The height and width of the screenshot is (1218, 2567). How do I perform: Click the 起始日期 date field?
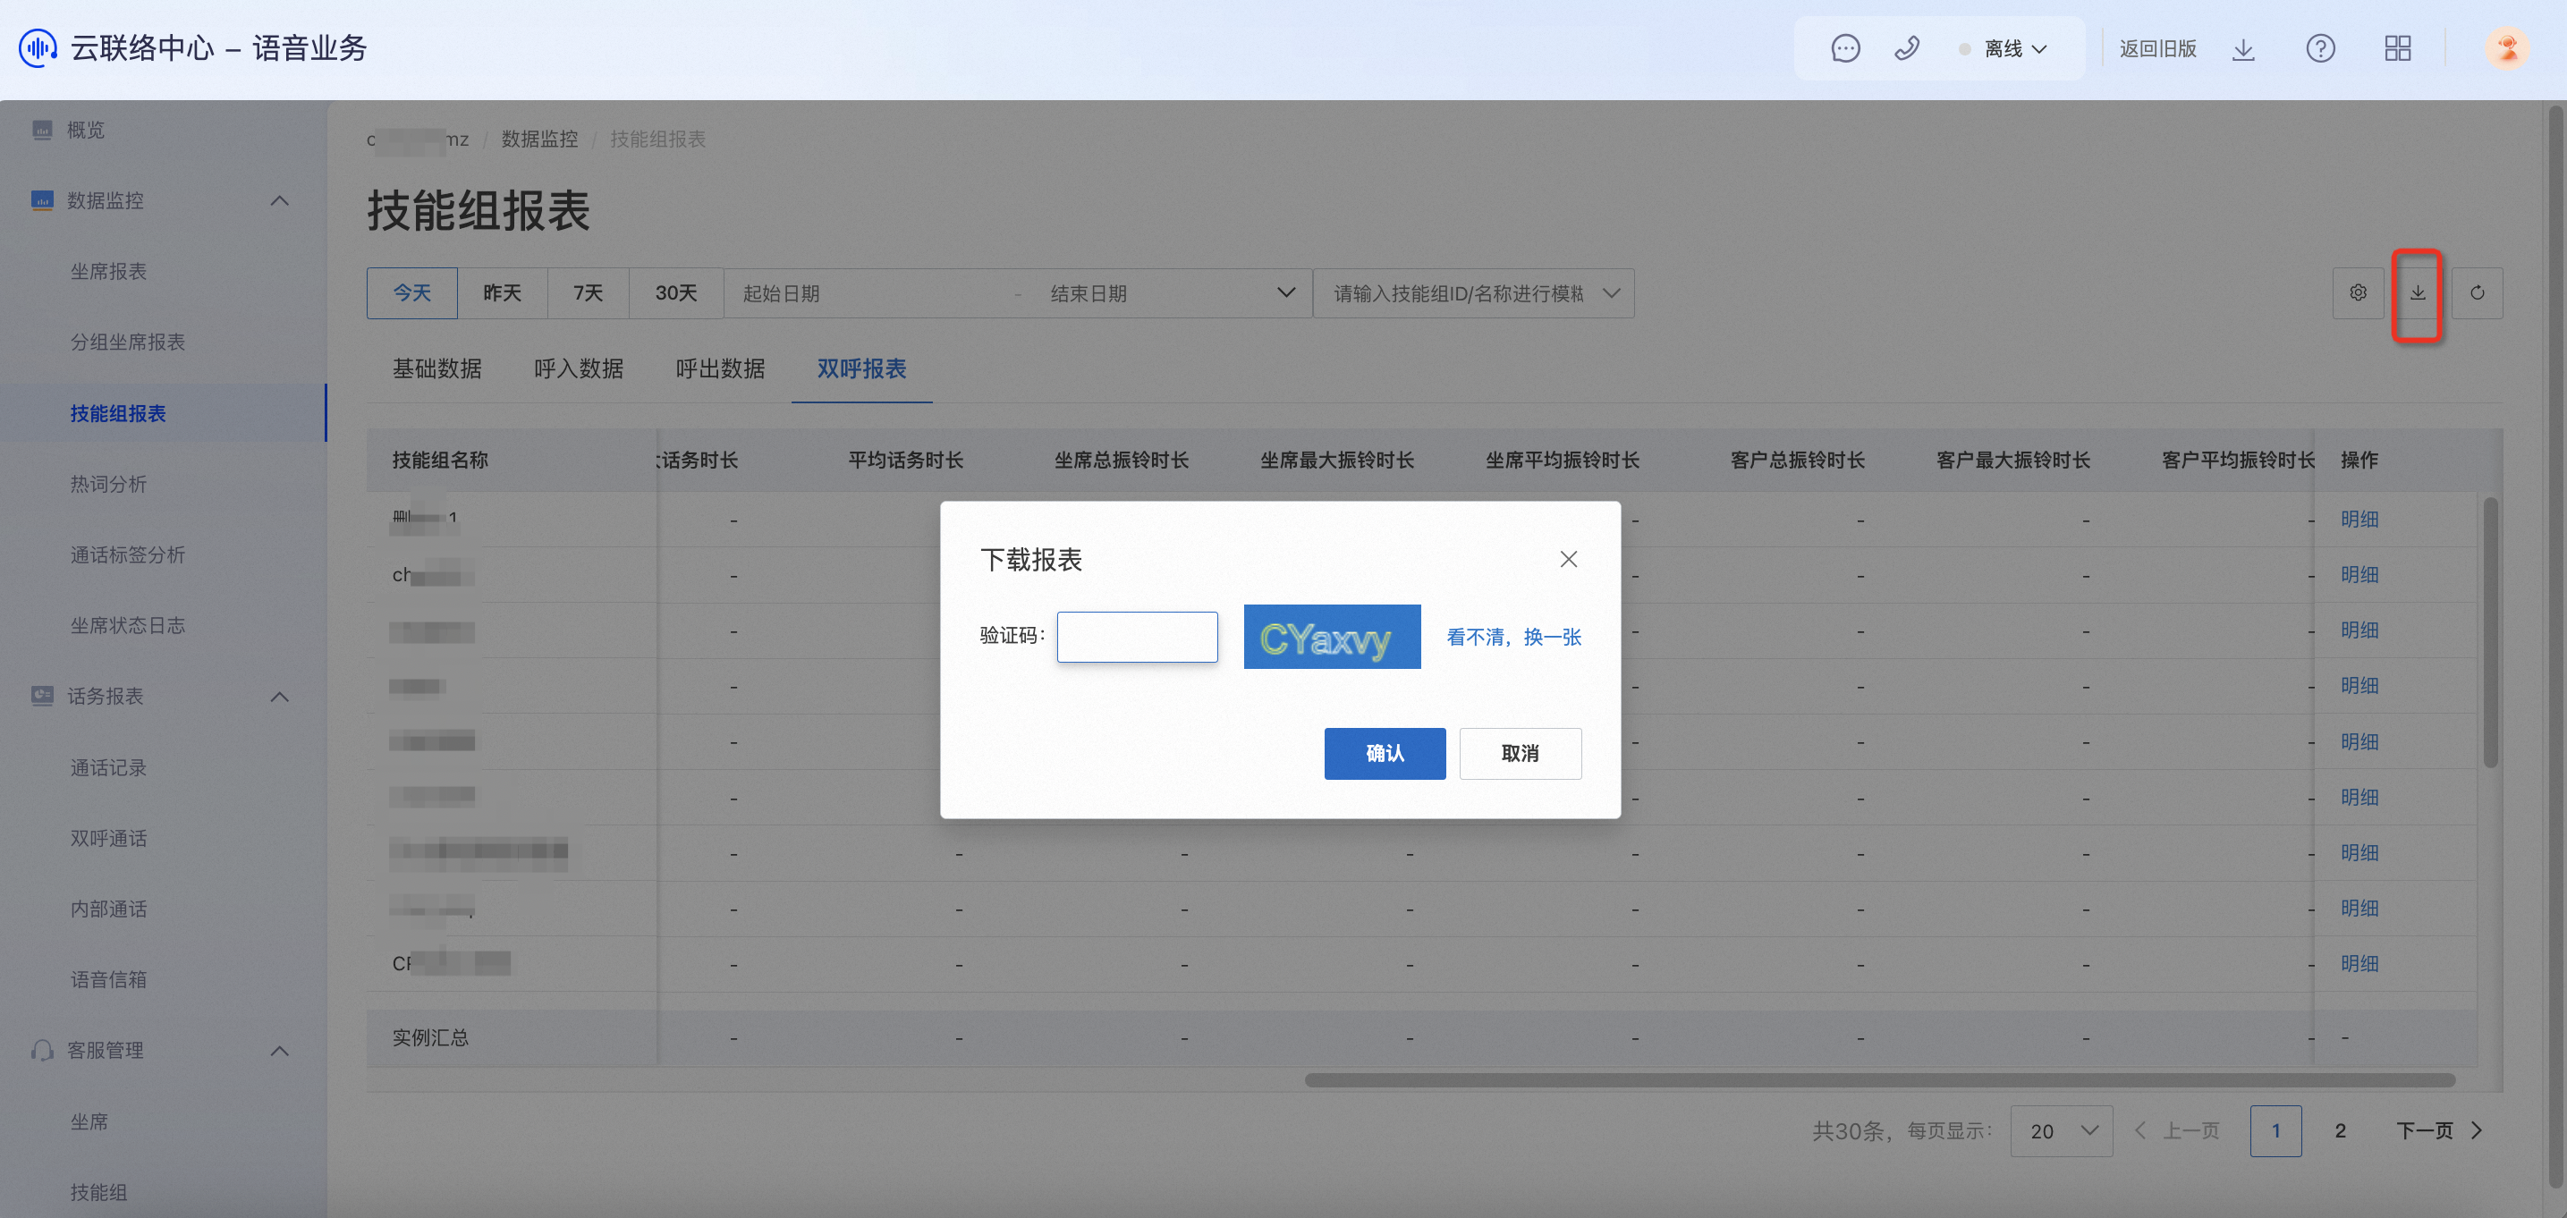(867, 293)
